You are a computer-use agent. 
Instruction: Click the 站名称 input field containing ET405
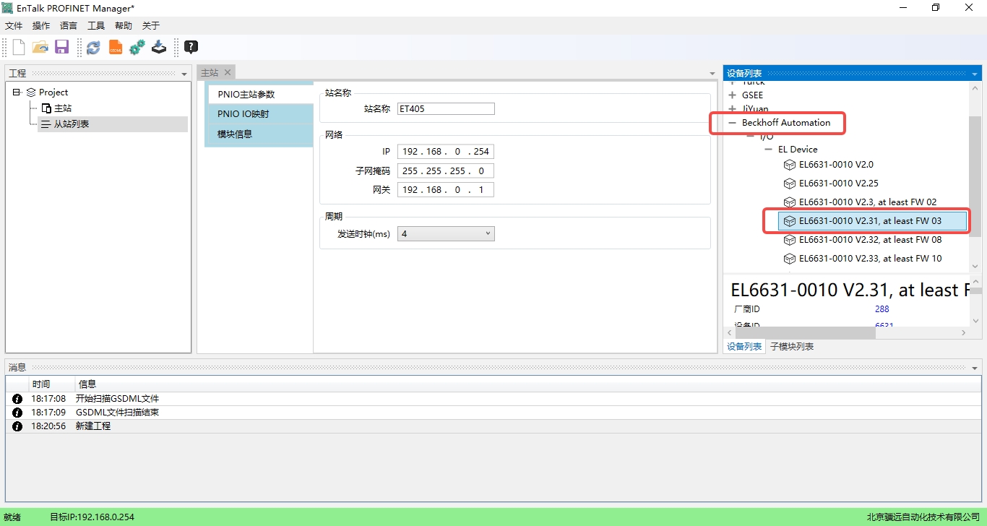[x=446, y=109]
